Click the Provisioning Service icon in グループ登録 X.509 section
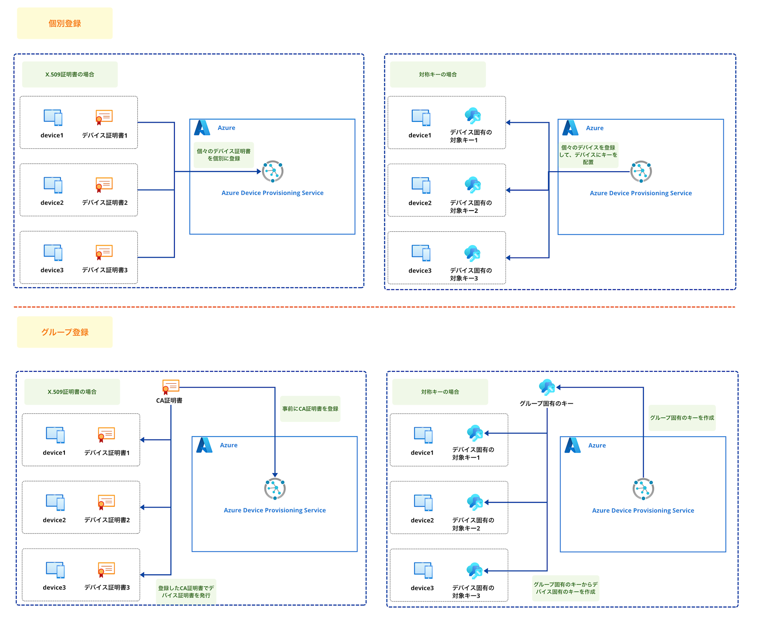This screenshot has height=627, width=772. [275, 489]
